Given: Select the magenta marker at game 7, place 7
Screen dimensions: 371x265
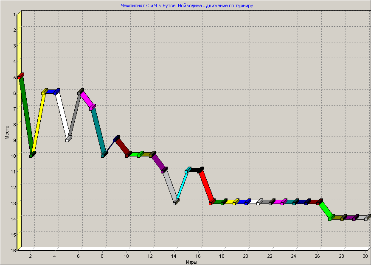Looking at the screenshot, I should coord(93,107).
